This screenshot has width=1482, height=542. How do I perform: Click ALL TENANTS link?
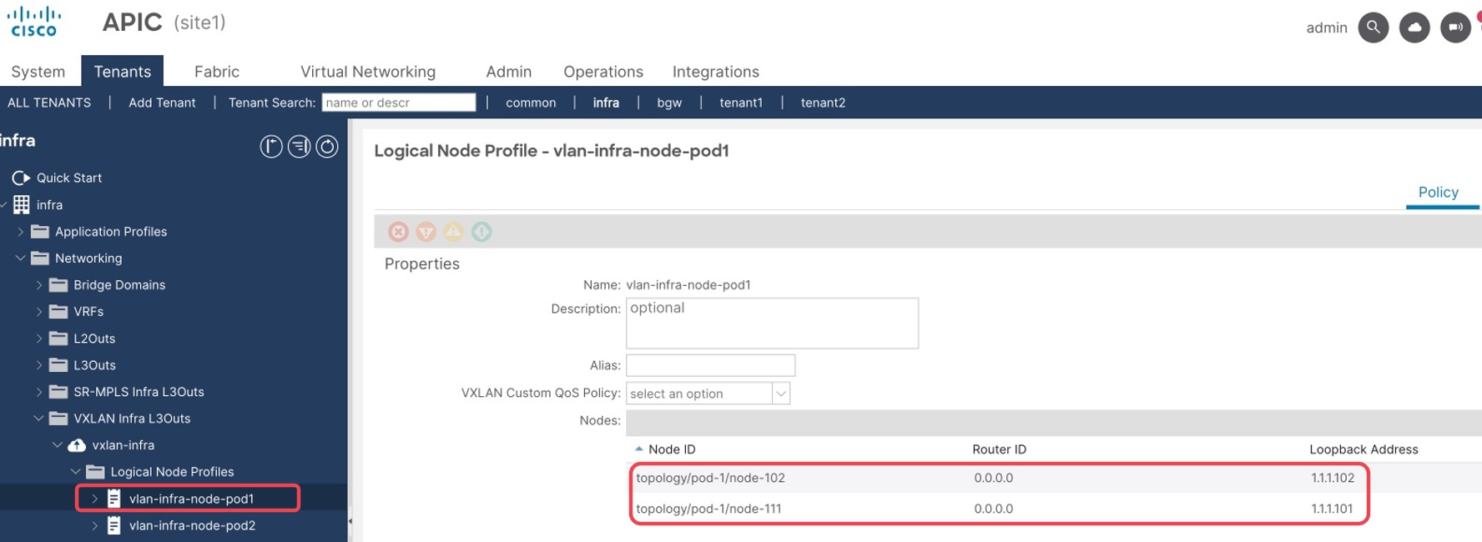pyautogui.click(x=49, y=103)
